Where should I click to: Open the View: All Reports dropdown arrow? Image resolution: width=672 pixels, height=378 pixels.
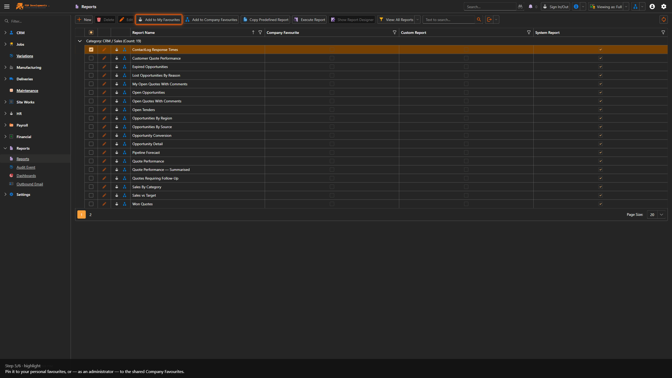pos(417,19)
